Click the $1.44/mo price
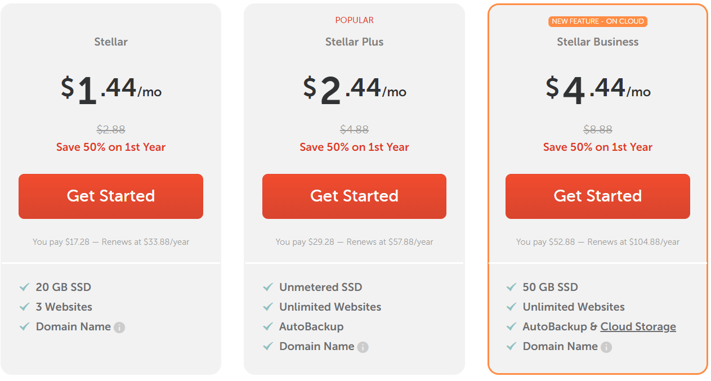The height and width of the screenshot is (381, 711). (111, 90)
